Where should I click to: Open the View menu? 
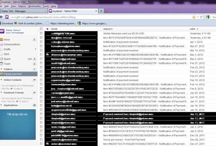(x=13, y=6)
